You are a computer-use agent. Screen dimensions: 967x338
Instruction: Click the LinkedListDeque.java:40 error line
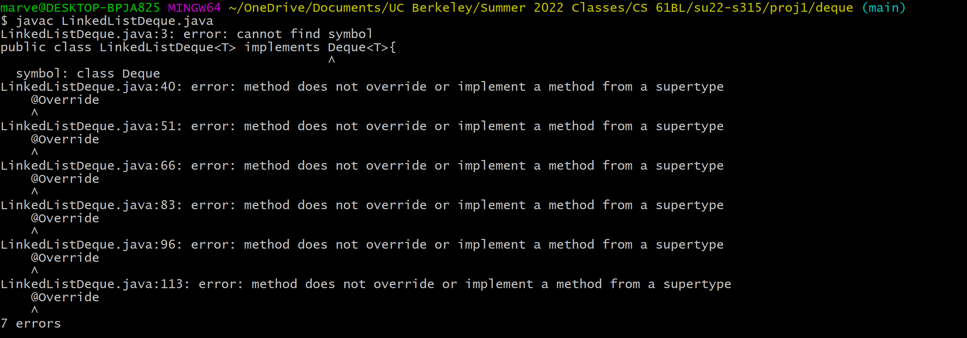point(362,87)
